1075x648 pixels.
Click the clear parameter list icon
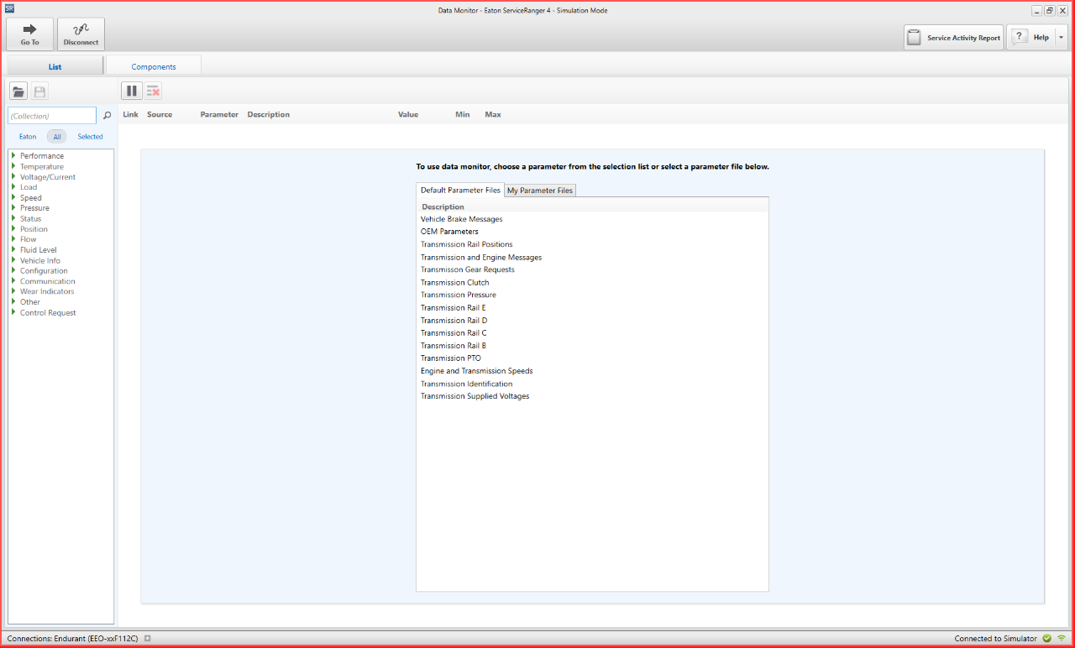(153, 91)
